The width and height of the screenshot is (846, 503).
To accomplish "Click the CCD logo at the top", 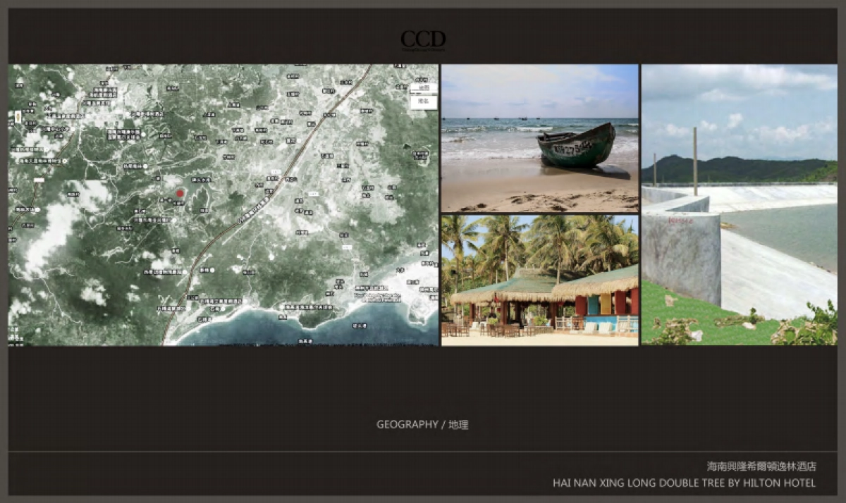I will pos(423,39).
